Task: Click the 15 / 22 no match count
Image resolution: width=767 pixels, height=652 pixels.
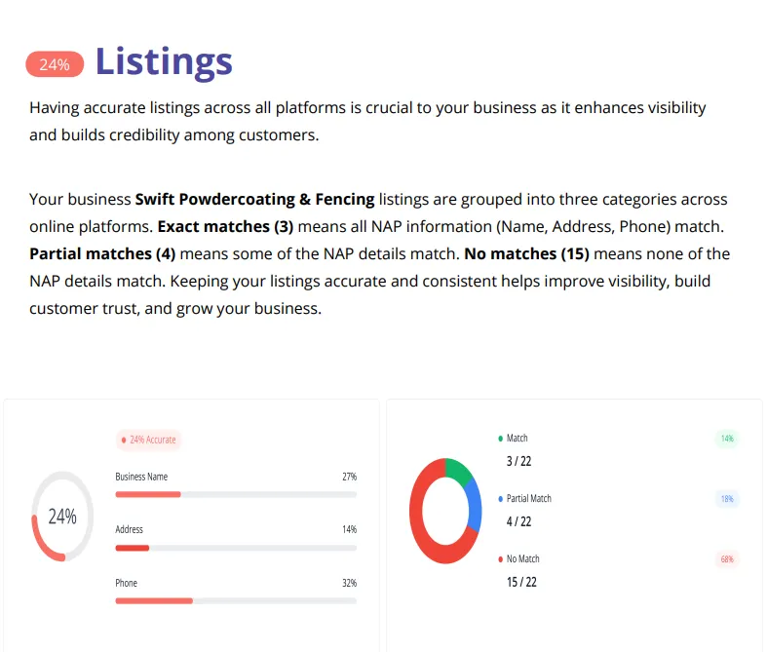Action: point(521,582)
